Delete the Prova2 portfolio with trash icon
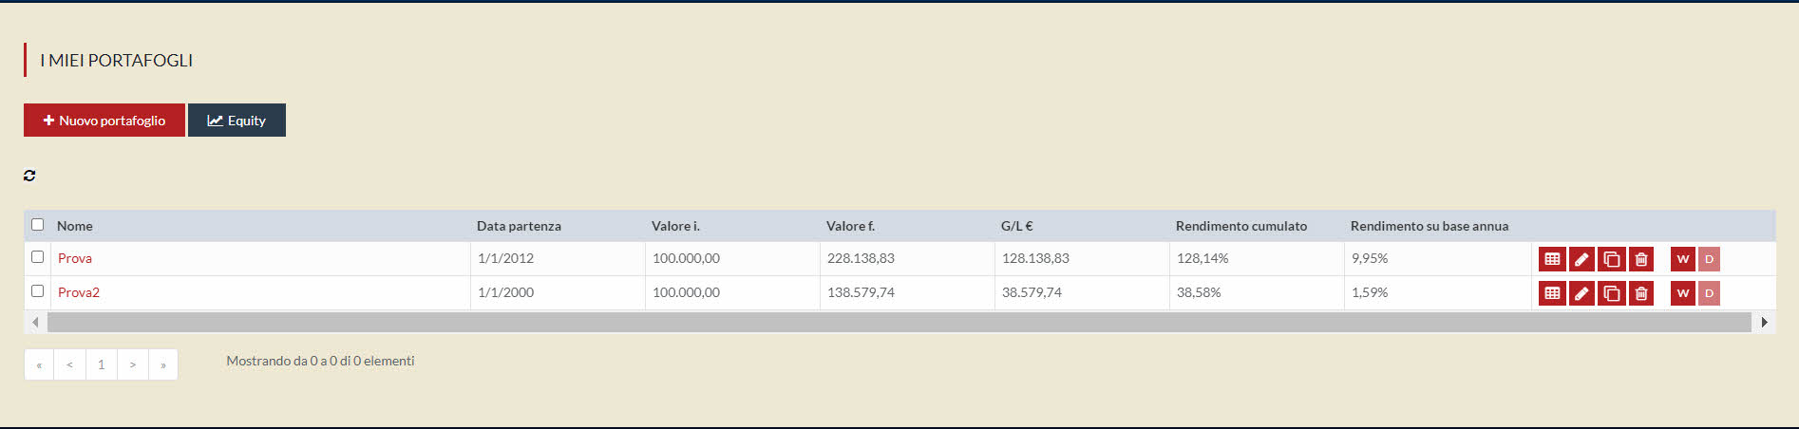Image resolution: width=1799 pixels, height=429 pixels. [x=1641, y=293]
